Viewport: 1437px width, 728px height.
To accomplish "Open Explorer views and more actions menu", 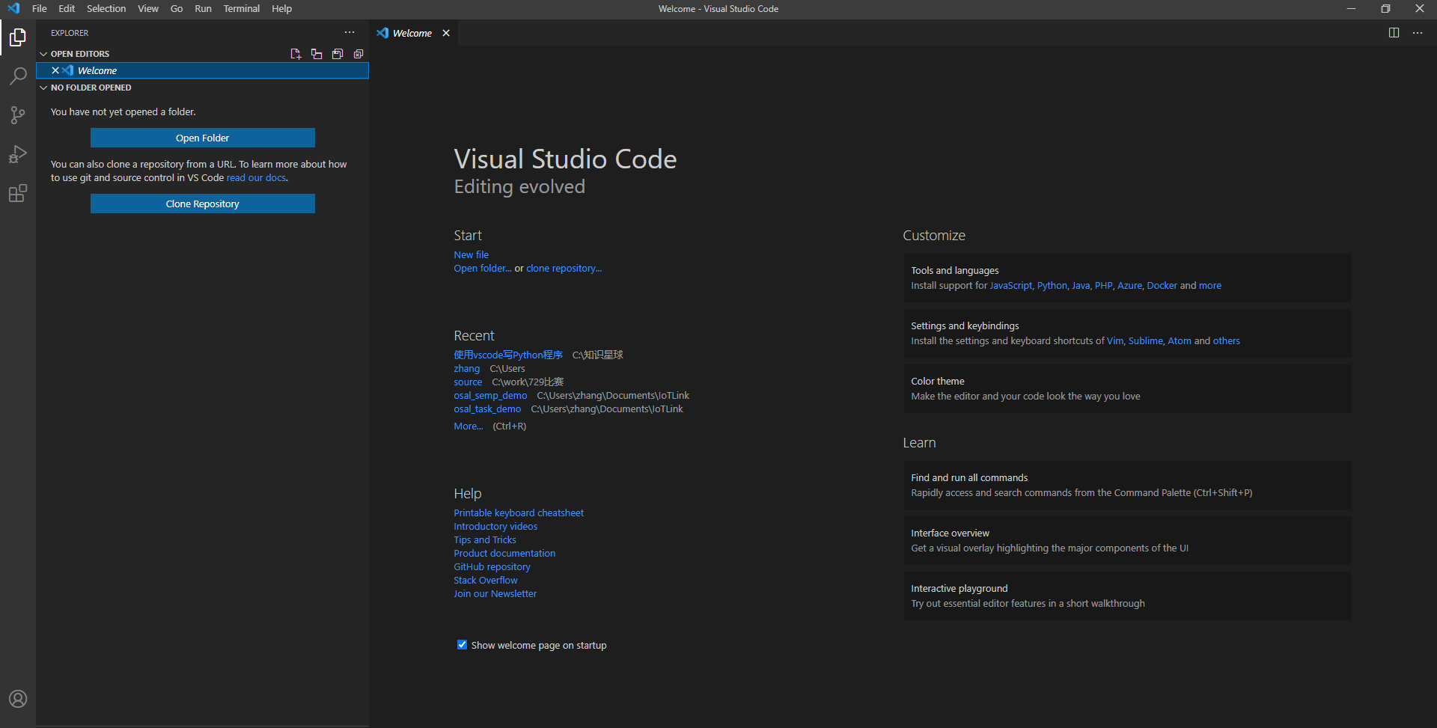I will coord(350,33).
